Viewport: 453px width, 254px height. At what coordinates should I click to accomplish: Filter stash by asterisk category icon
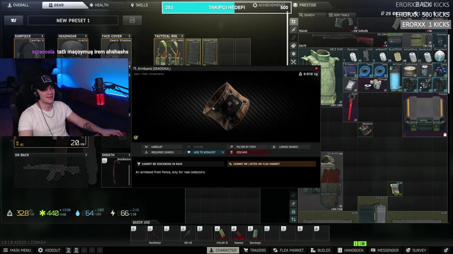point(293,54)
